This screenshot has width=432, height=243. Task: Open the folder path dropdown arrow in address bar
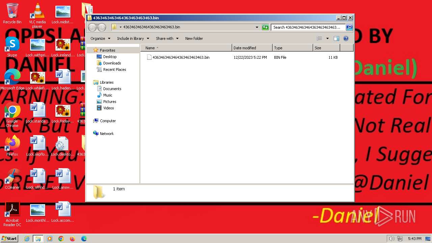[120, 27]
